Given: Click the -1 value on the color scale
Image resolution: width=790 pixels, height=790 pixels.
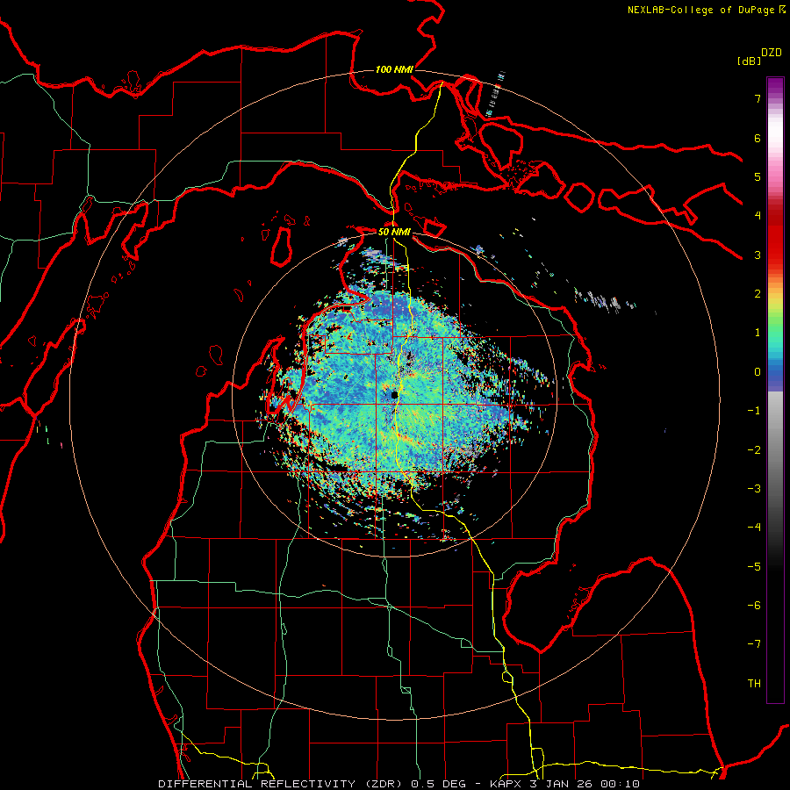Looking at the screenshot, I should click(x=754, y=411).
